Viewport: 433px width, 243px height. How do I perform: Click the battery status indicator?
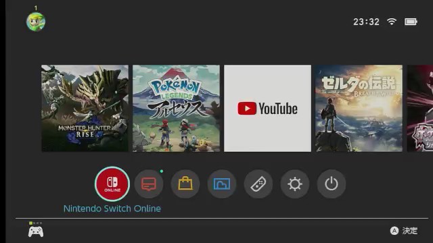411,22
